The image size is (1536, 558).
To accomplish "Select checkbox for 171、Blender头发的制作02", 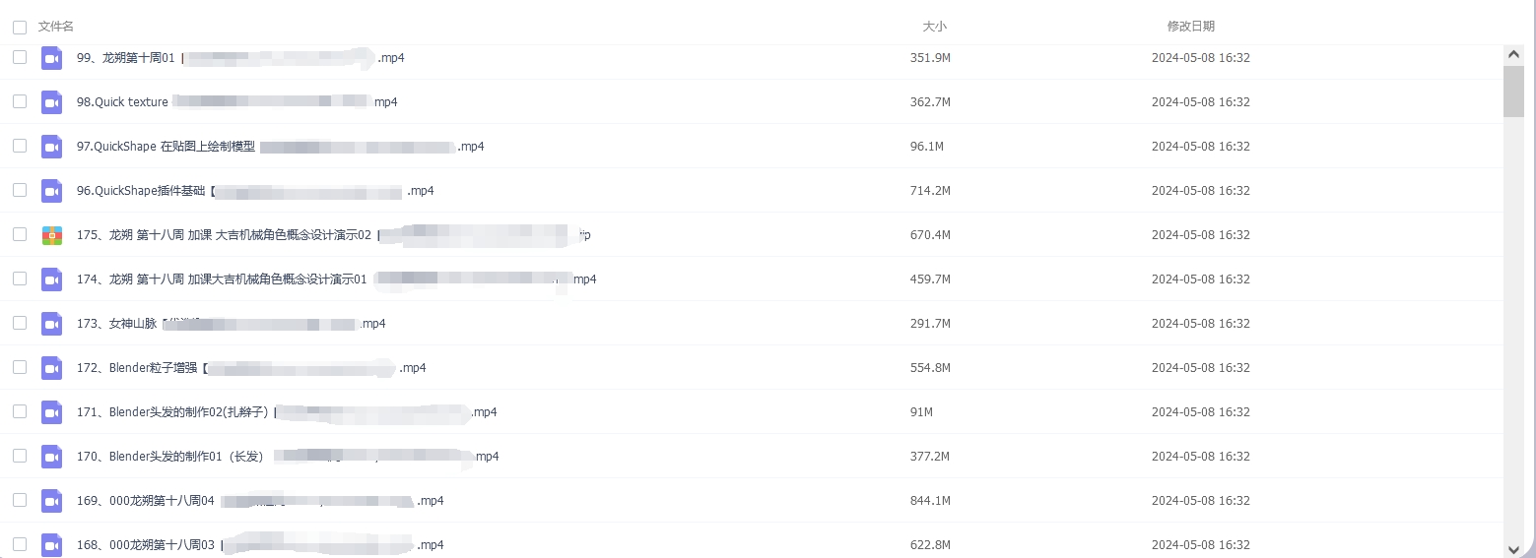I will tap(20, 411).
